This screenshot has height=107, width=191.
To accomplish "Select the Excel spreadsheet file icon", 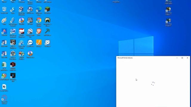I will (4, 65).
